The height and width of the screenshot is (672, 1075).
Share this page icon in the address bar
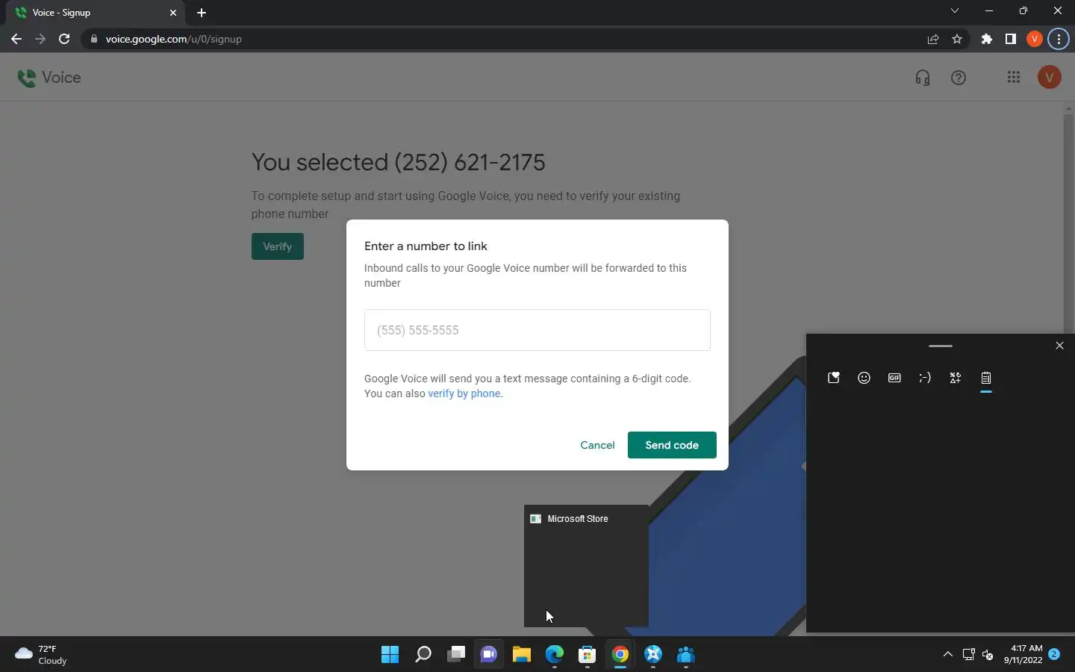click(933, 39)
